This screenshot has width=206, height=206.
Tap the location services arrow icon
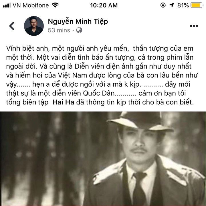[x=172, y=5]
